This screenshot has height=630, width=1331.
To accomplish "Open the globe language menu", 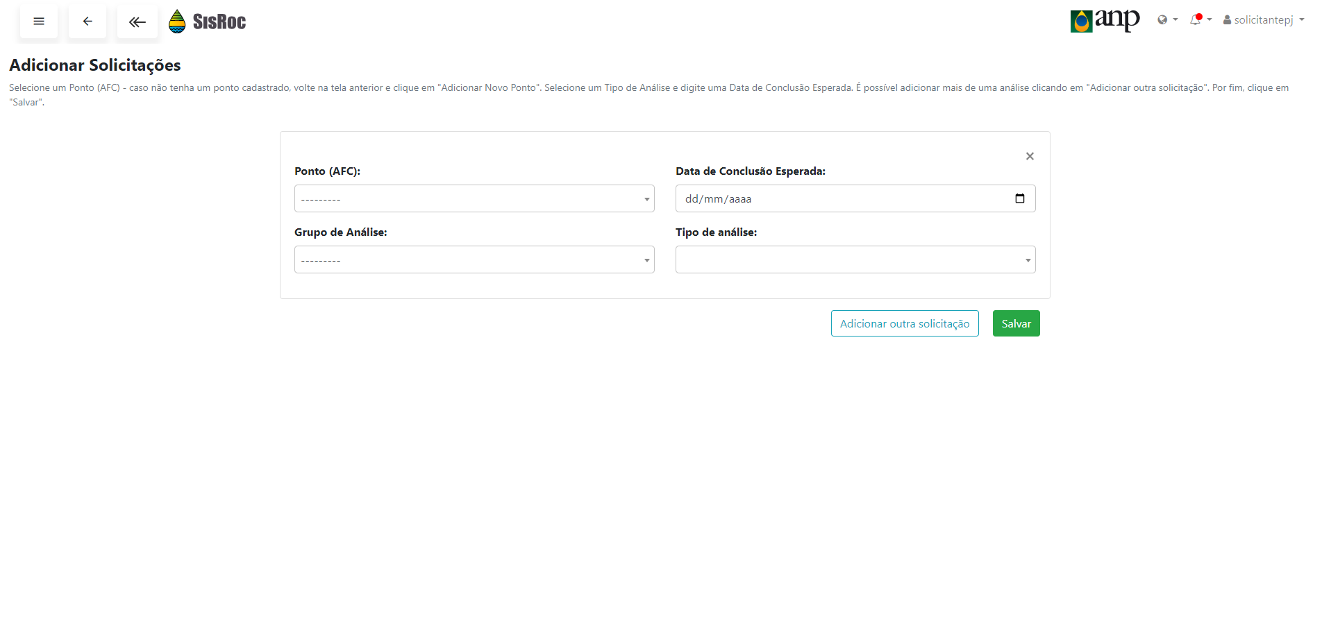I will (x=1167, y=20).
